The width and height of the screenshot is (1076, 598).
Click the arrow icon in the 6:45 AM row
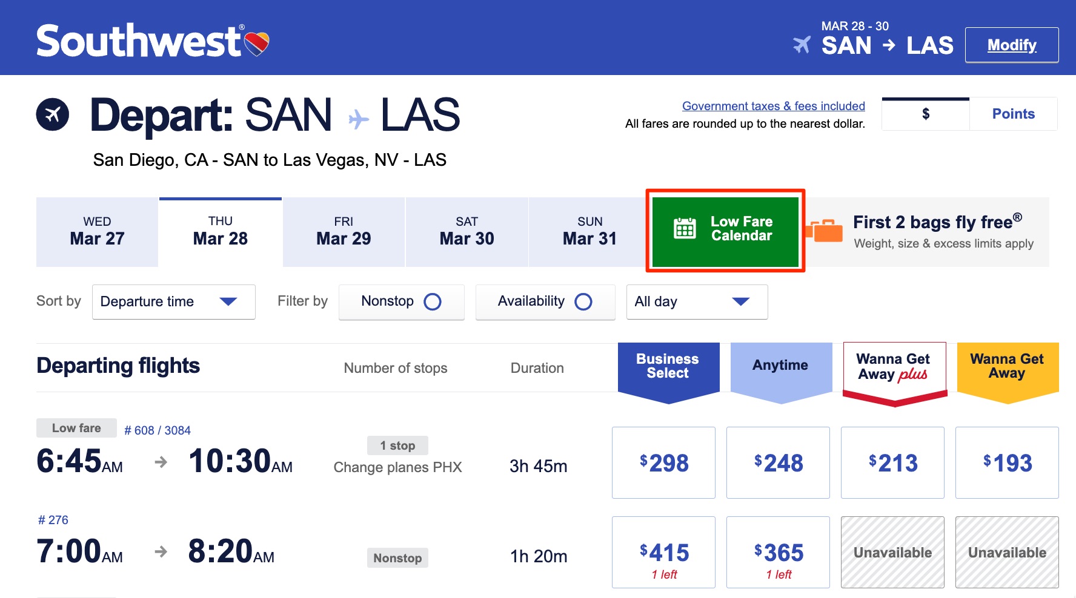pyautogui.click(x=161, y=463)
